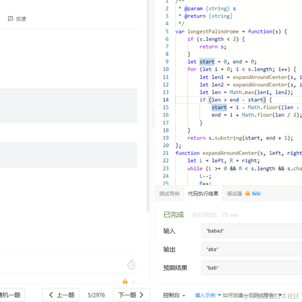This screenshot has height=302, width=302.
Task: Click the 5/2976 problem counter
Action: coord(97,295)
